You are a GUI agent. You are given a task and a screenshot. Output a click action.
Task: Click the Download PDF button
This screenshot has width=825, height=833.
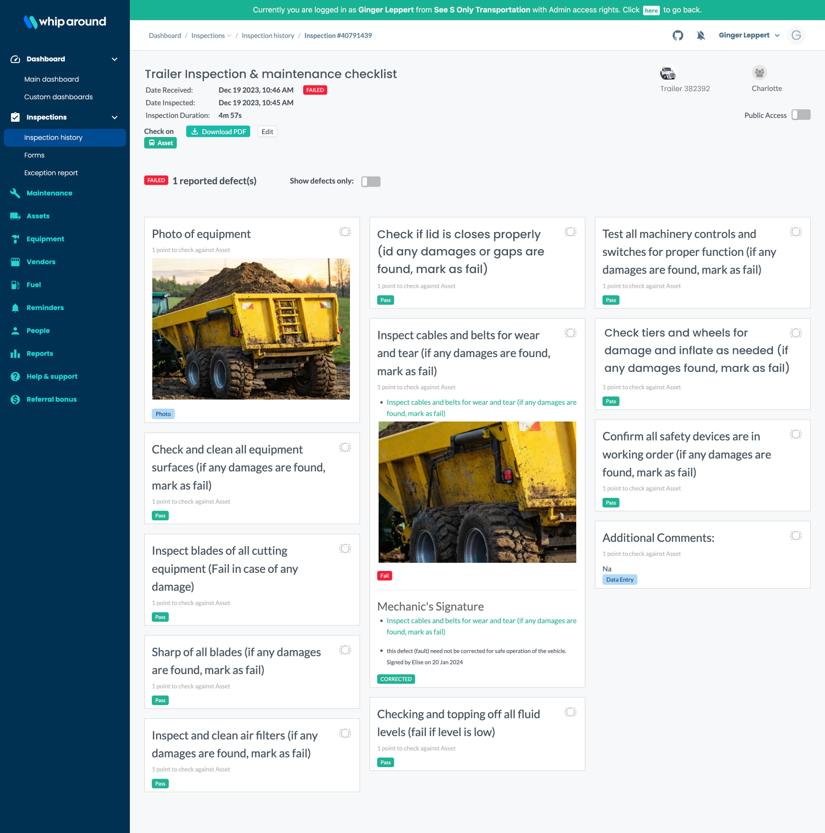pos(218,132)
